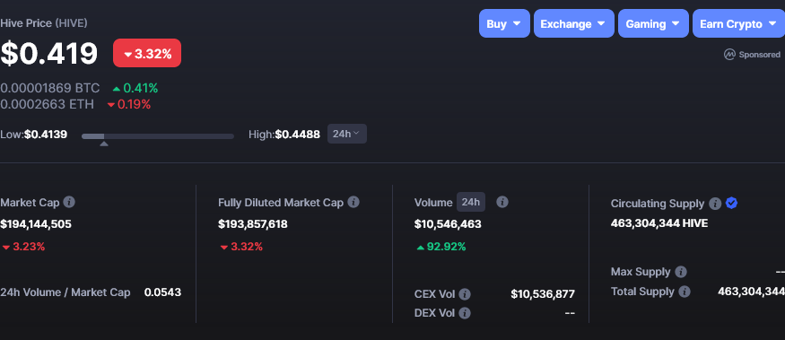The image size is (785, 340).
Task: Click the Market Cap info icon
Action: (x=70, y=203)
